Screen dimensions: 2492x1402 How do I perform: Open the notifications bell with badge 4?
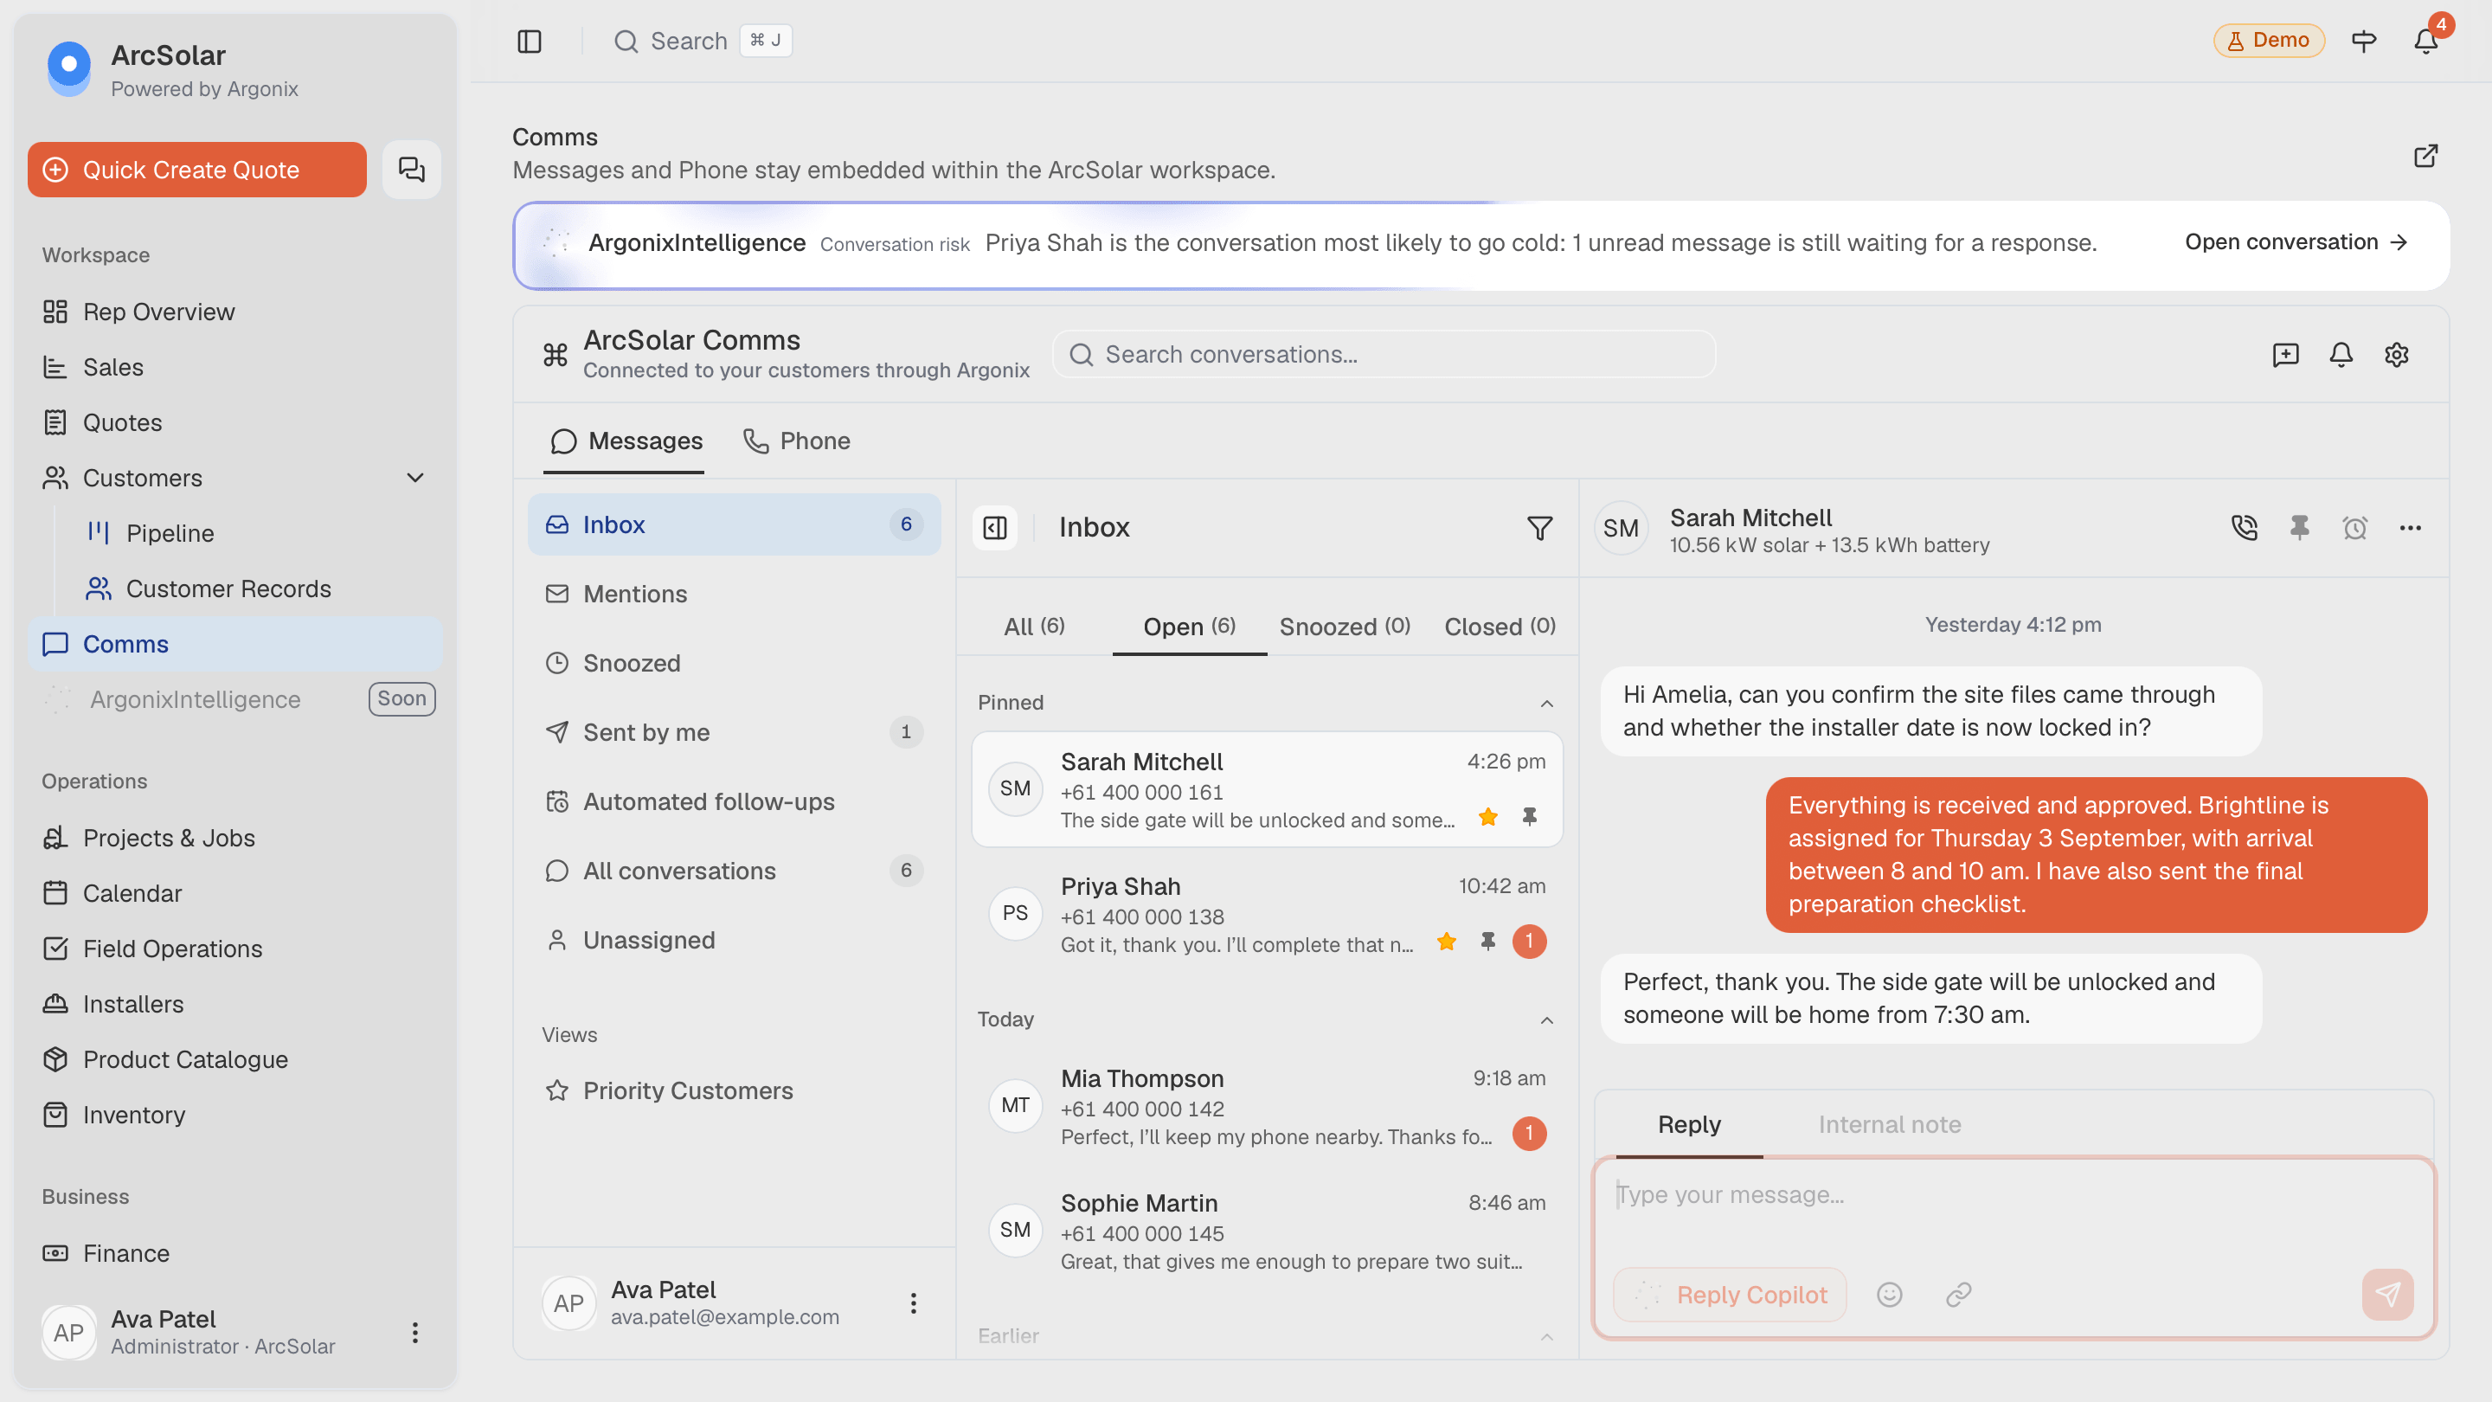[2426, 41]
